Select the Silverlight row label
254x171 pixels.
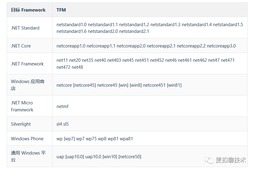tap(21, 124)
